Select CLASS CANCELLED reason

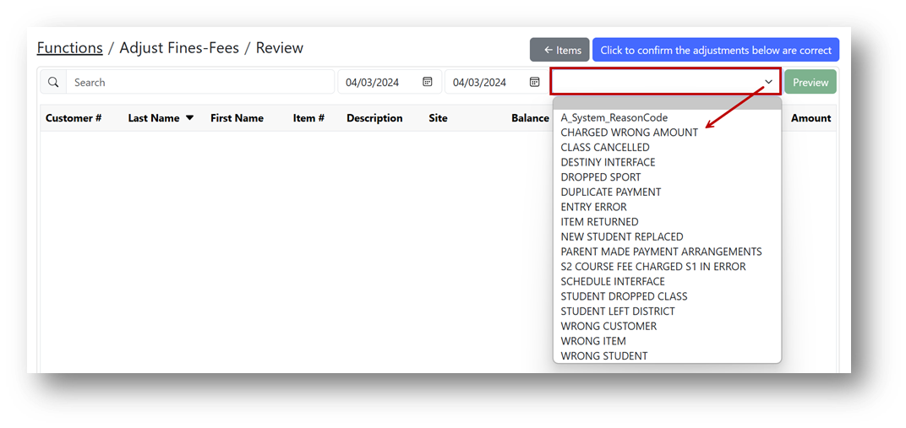pos(605,148)
